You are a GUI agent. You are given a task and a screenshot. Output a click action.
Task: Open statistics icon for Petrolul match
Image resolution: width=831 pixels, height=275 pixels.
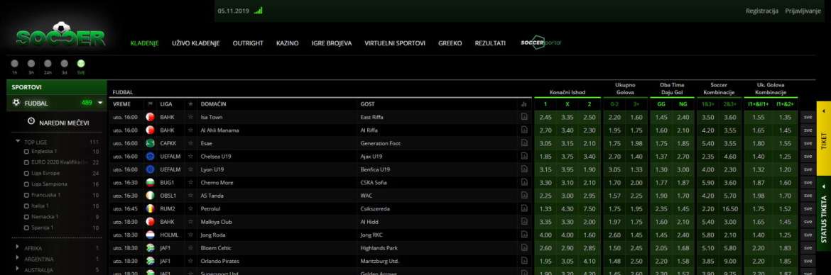tap(524, 209)
